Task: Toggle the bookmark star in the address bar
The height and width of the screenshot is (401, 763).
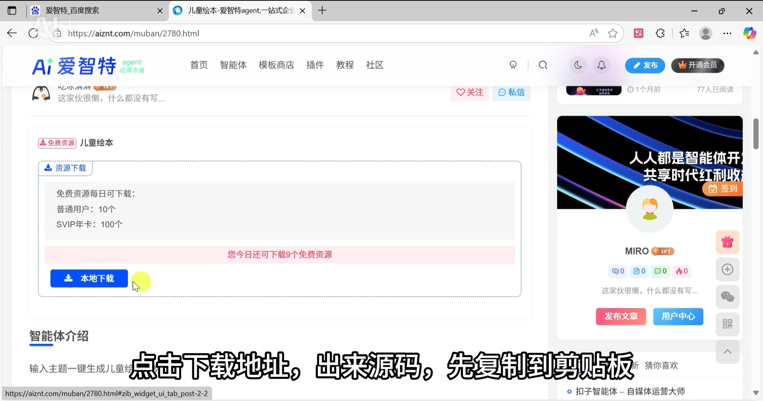Action: [x=613, y=33]
